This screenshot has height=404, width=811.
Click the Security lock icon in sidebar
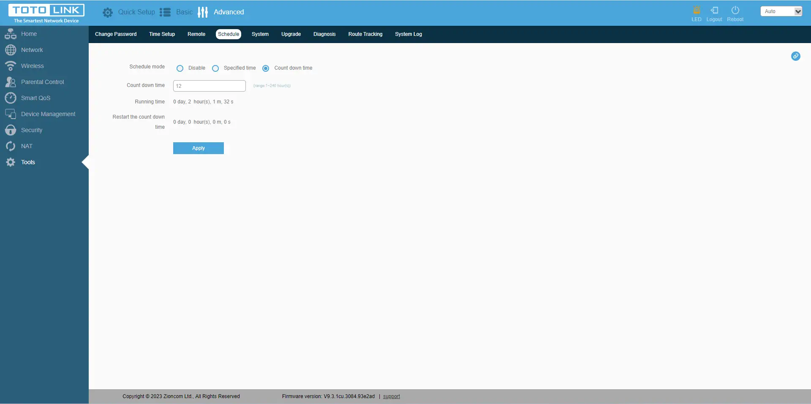click(x=11, y=130)
